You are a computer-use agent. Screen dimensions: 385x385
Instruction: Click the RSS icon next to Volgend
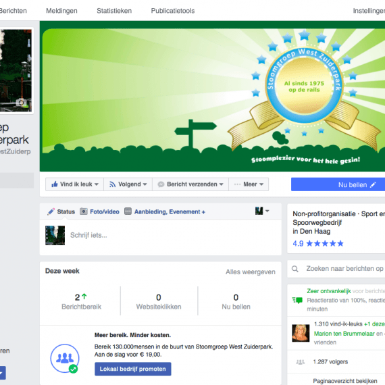pos(112,184)
